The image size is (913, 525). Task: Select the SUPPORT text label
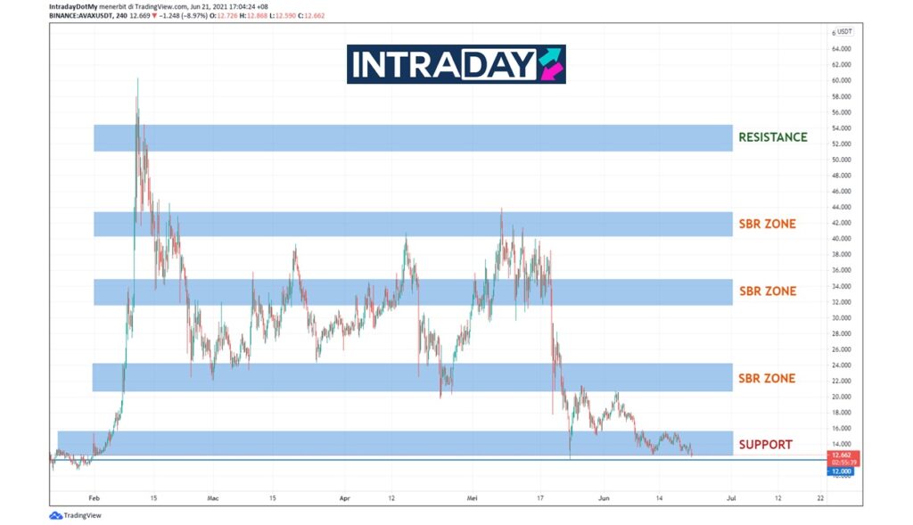coord(765,444)
